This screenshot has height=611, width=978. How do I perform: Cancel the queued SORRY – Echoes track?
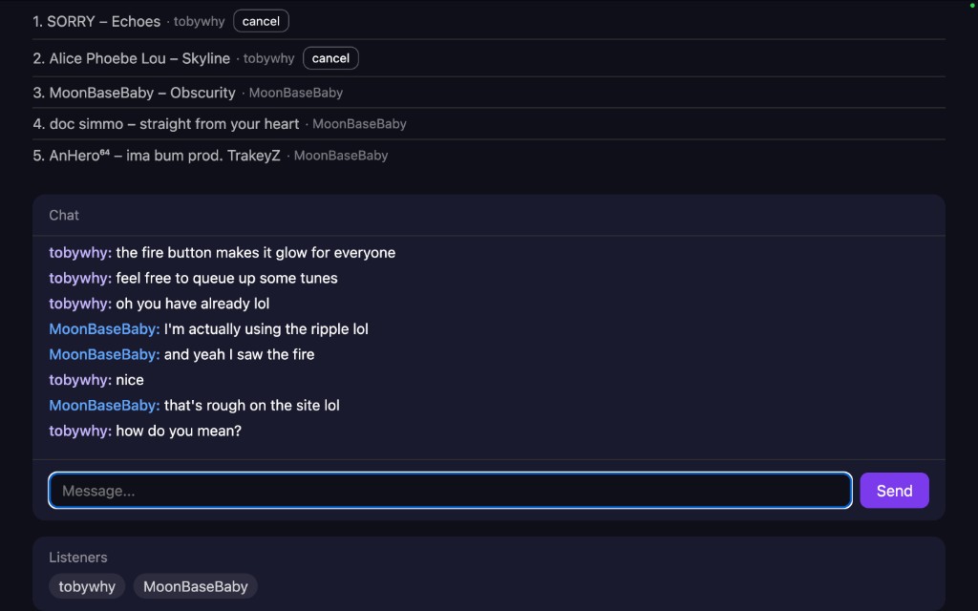[261, 21]
